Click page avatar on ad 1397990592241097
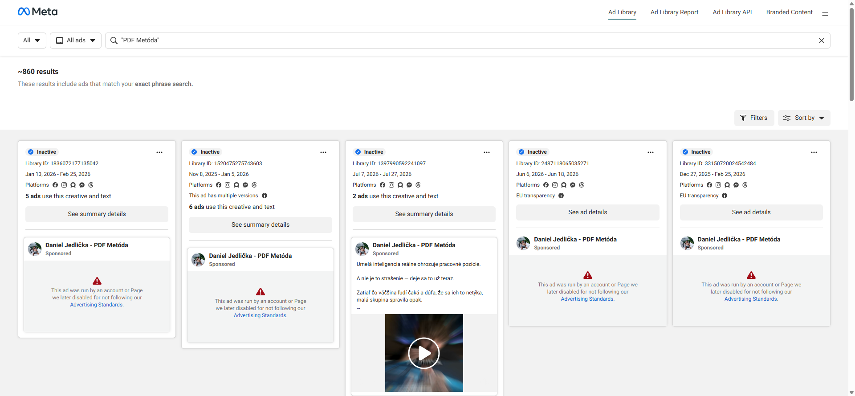 coord(362,249)
